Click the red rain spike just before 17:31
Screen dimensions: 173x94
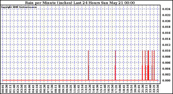(115, 65)
